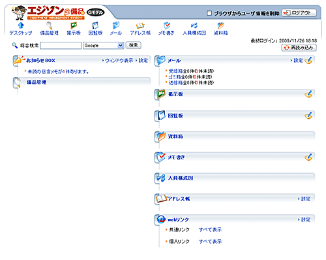
Task: Click ウィンドウ表示 link in お知らせBOX
Action: point(119,61)
